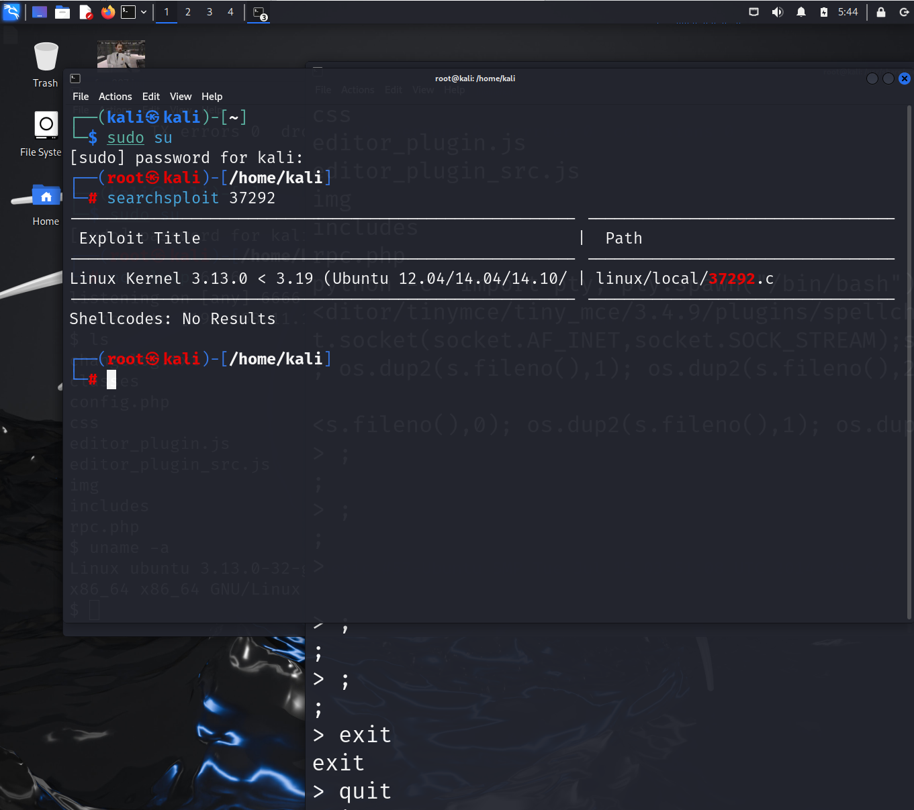Screen dimensions: 914x810
Task: Launch Firefox from the panel
Action: 108,12
